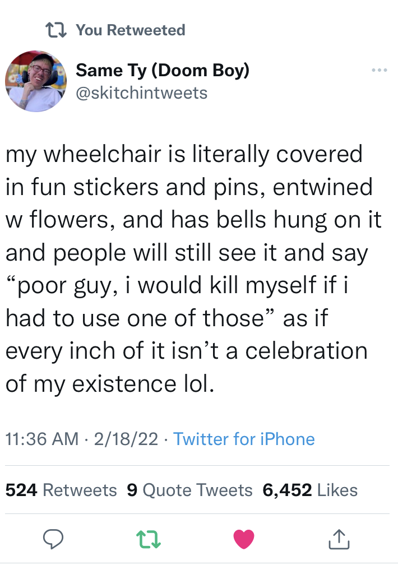The height and width of the screenshot is (565, 398).
Task: Open the three-dot more options menu
Action: pyautogui.click(x=379, y=71)
